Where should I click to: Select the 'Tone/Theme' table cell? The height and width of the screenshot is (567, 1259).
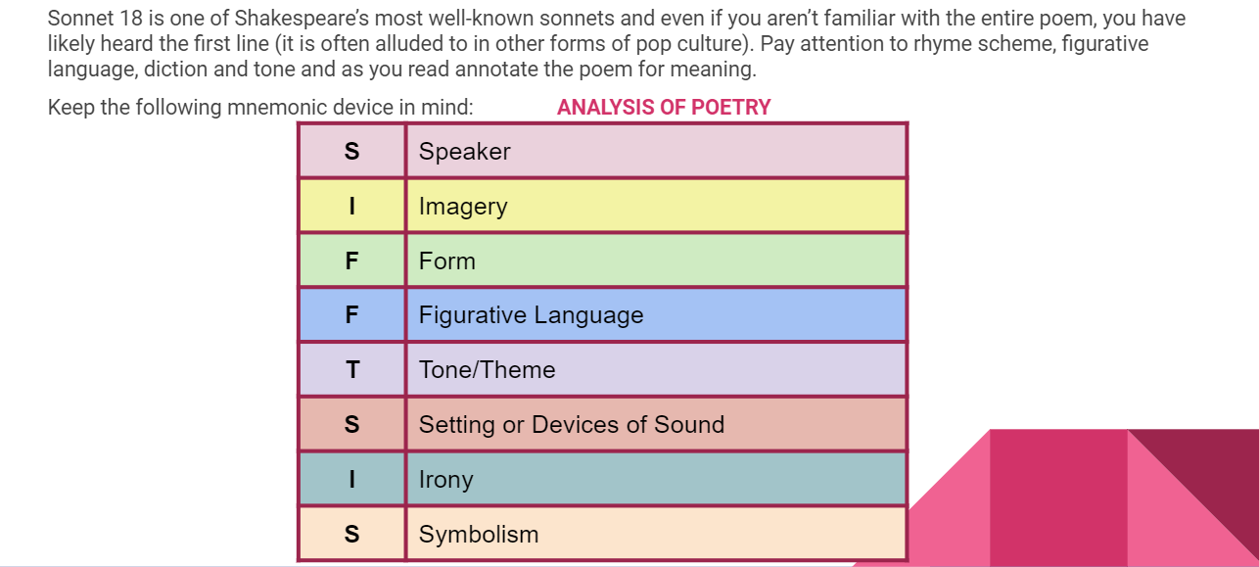point(656,369)
